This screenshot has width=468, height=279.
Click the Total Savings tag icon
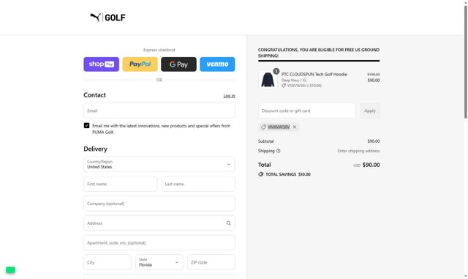click(x=261, y=174)
